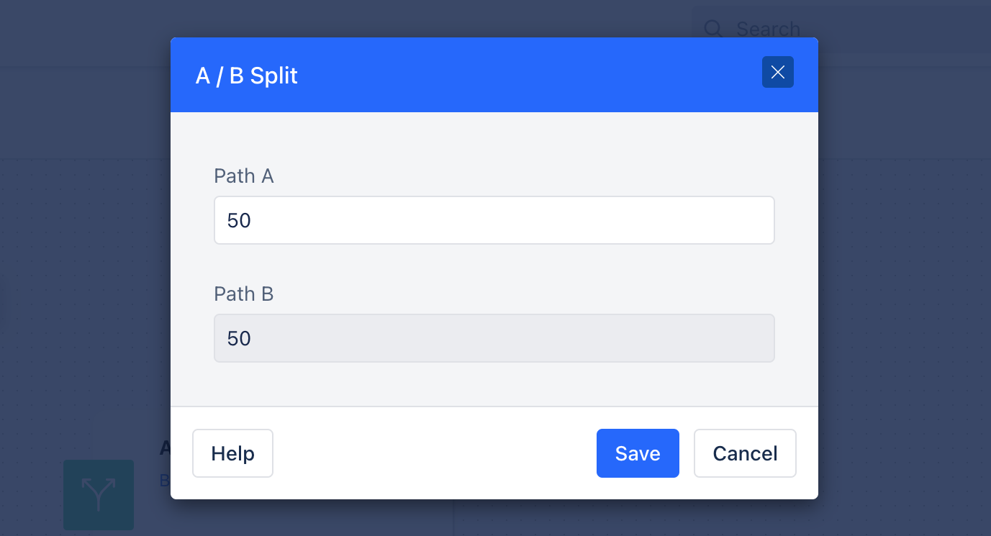Click the grey dialog body below Path B
Image resolution: width=991 pixels, height=536 pixels.
tap(494, 384)
